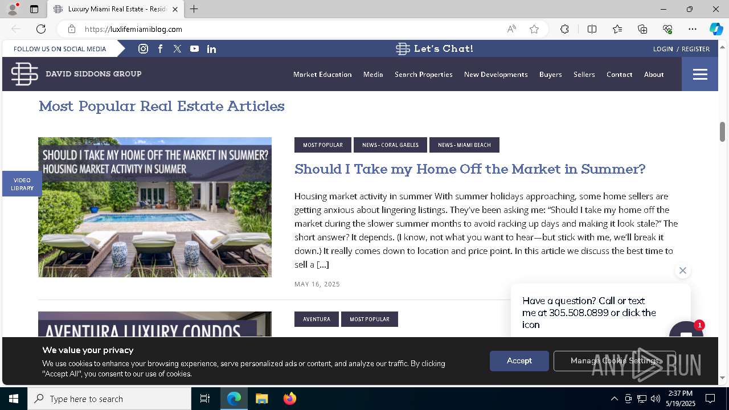Click the site information lock icon
This screenshot has width=729, height=410.
pyautogui.click(x=72, y=29)
